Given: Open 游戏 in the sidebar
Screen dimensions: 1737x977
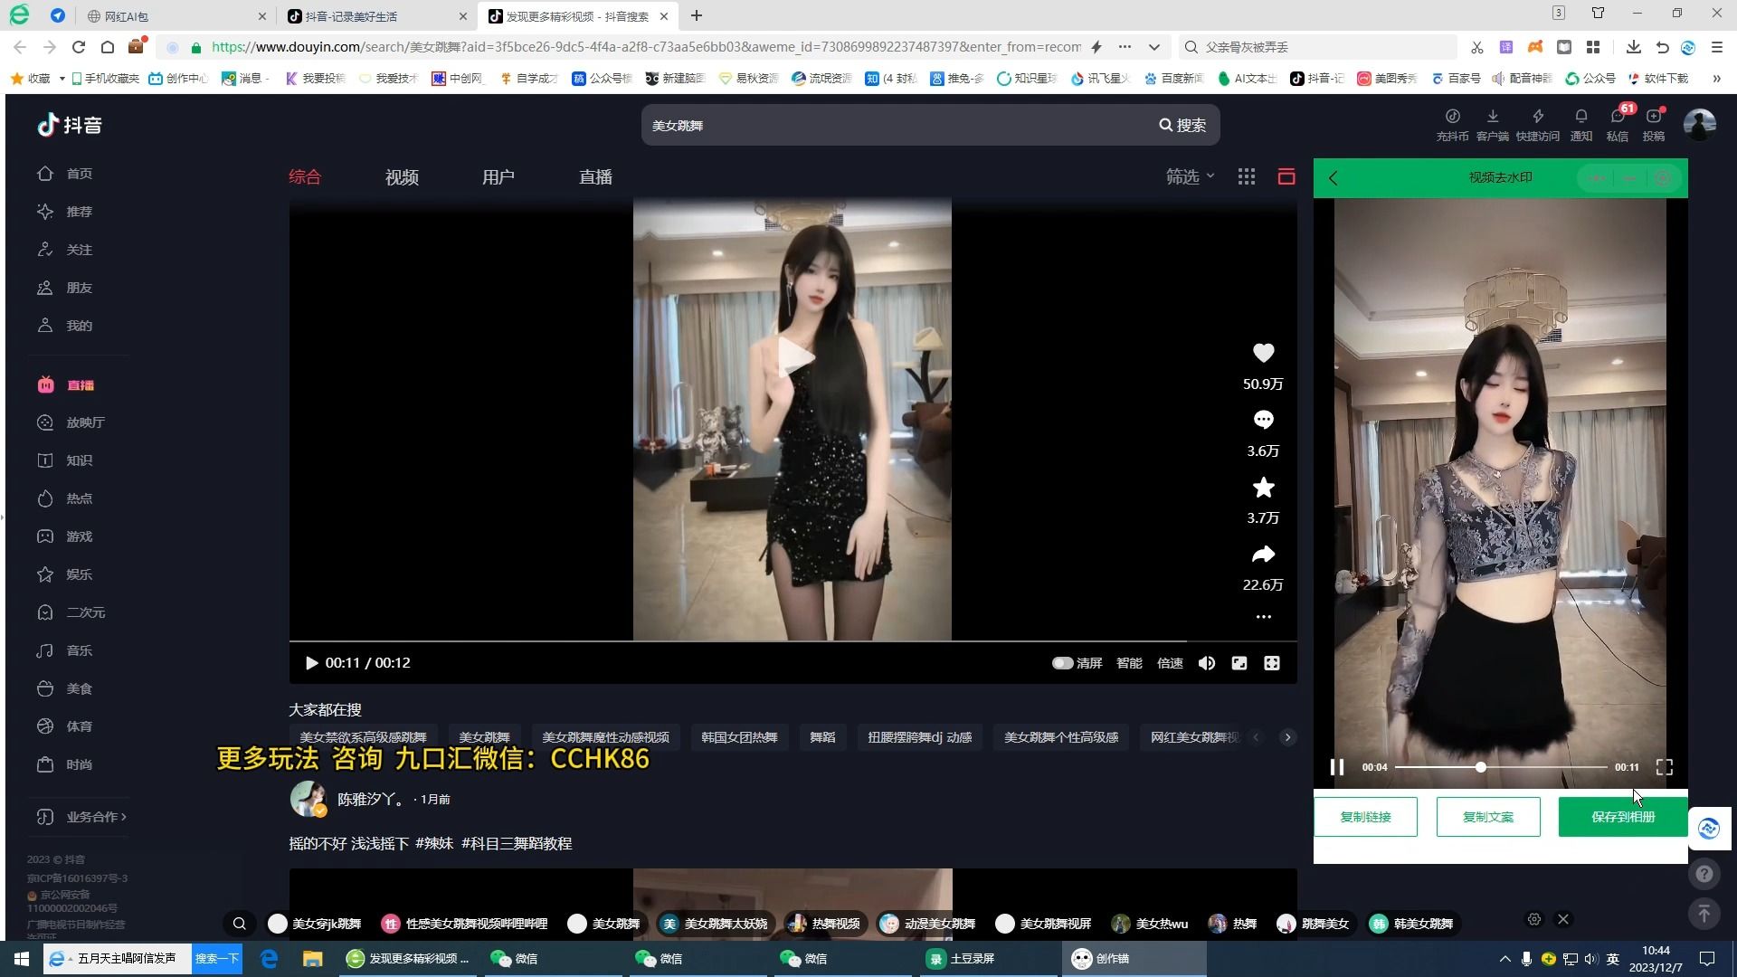Looking at the screenshot, I should (64, 536).
